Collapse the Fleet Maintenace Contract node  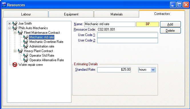tap(15, 33)
